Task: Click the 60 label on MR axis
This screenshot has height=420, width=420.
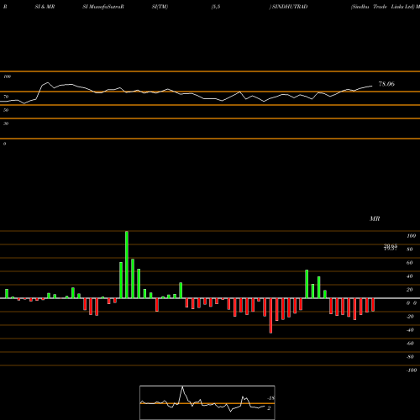Action: coord(410,263)
